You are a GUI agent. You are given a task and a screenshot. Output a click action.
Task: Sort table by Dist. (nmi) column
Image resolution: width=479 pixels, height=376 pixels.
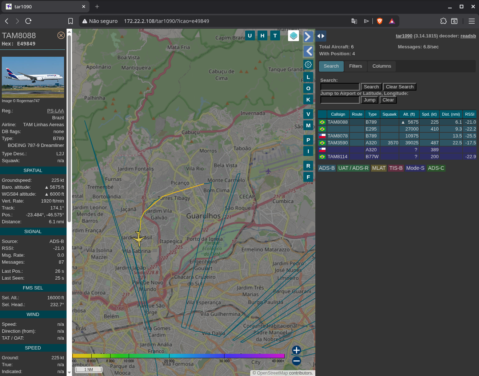[451, 114]
